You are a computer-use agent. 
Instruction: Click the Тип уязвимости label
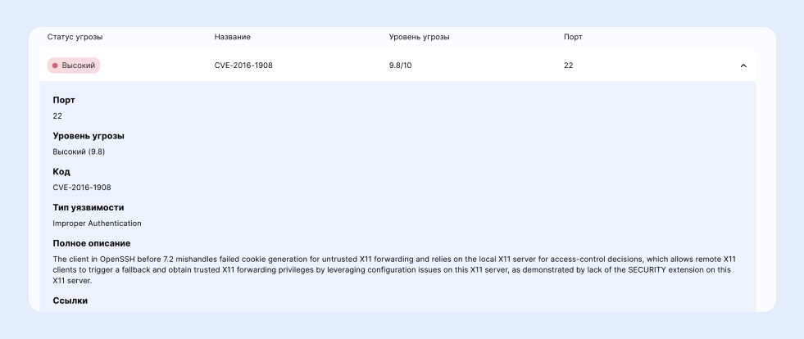(x=89, y=208)
